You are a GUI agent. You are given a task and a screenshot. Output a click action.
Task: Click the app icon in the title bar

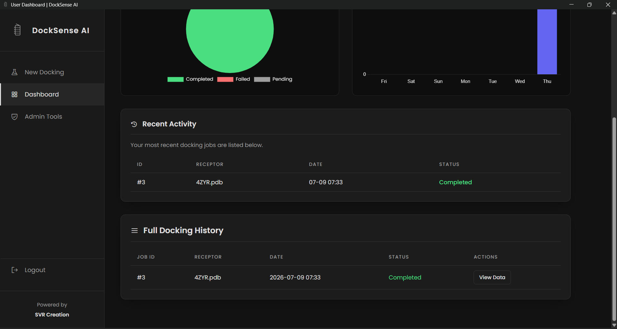(x=5, y=5)
